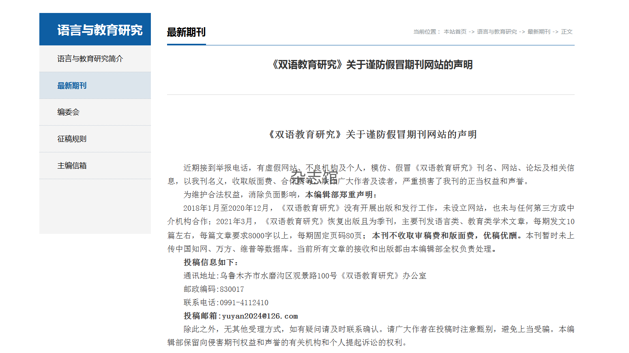Screen dimensions: 629x353
Task: Click 本站首页 in the breadcrumb
Action: tap(455, 32)
